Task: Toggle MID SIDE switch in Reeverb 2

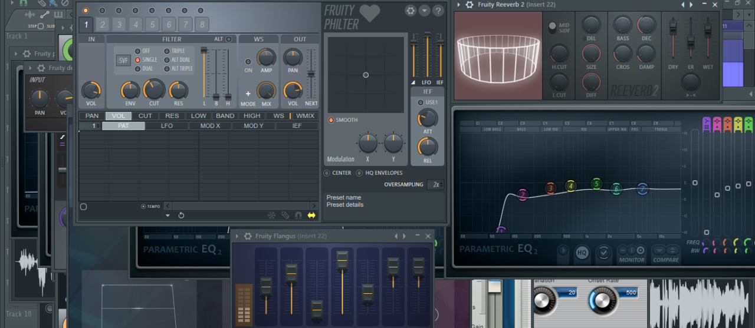Action: coord(552,26)
